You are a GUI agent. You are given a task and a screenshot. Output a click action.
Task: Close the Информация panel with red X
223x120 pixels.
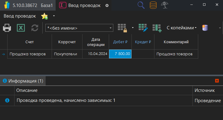pos(217,81)
